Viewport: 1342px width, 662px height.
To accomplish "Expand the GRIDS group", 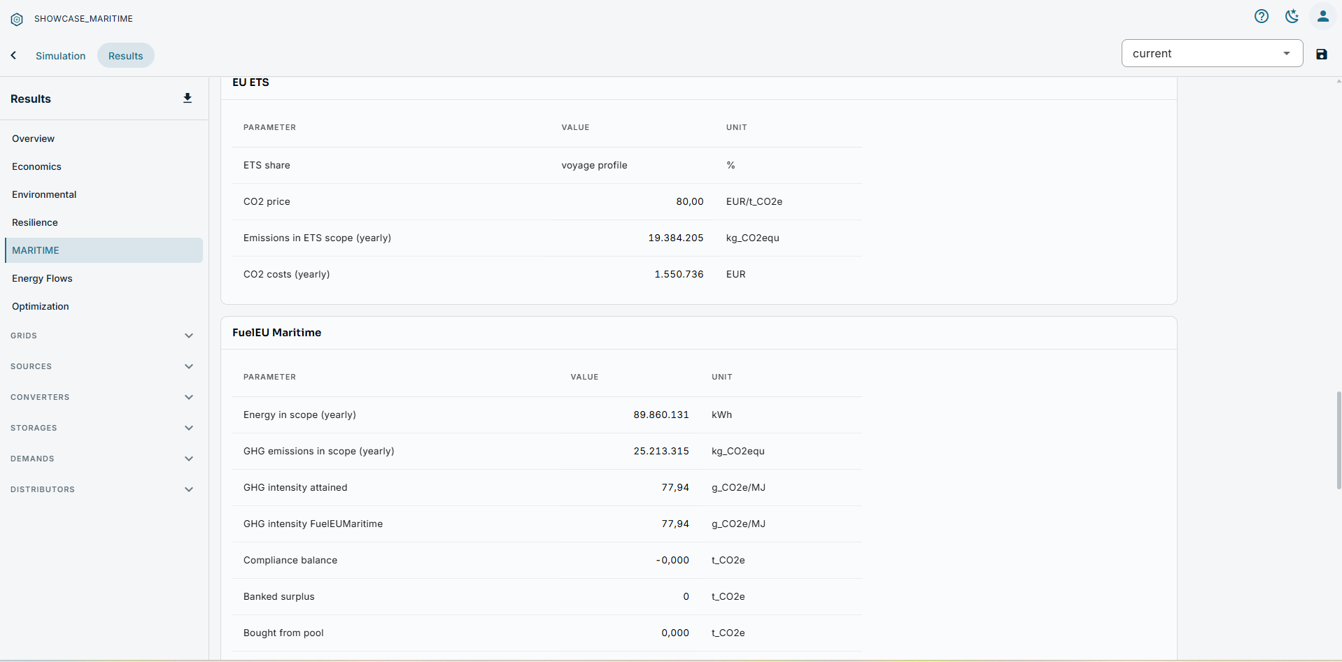I will pyautogui.click(x=102, y=336).
